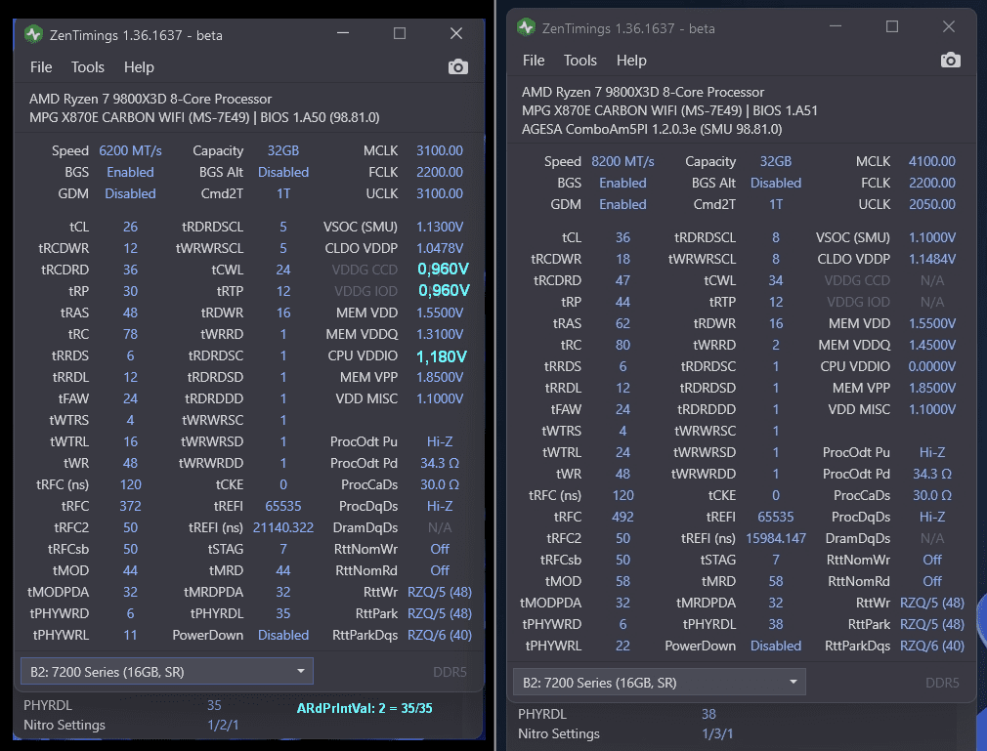Screen dimensions: 987x751
Task: Click the camera screenshot icon in right ZenTimings window
Action: [951, 60]
